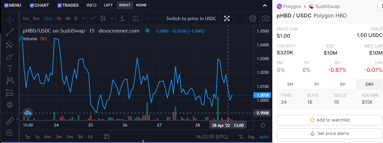The image size is (383, 143).
Task: Select the 1m timeframe
Action: 26,18
